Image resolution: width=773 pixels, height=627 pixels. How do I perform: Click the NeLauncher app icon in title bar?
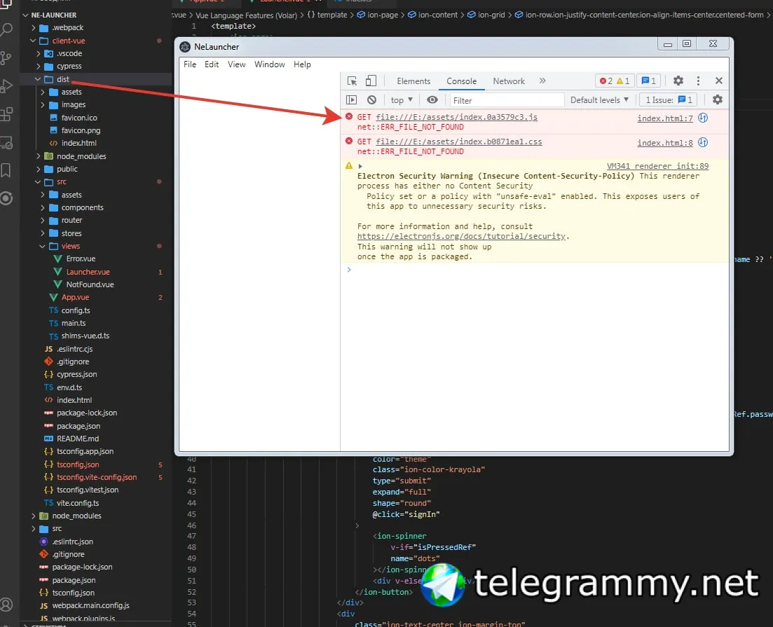click(x=185, y=47)
